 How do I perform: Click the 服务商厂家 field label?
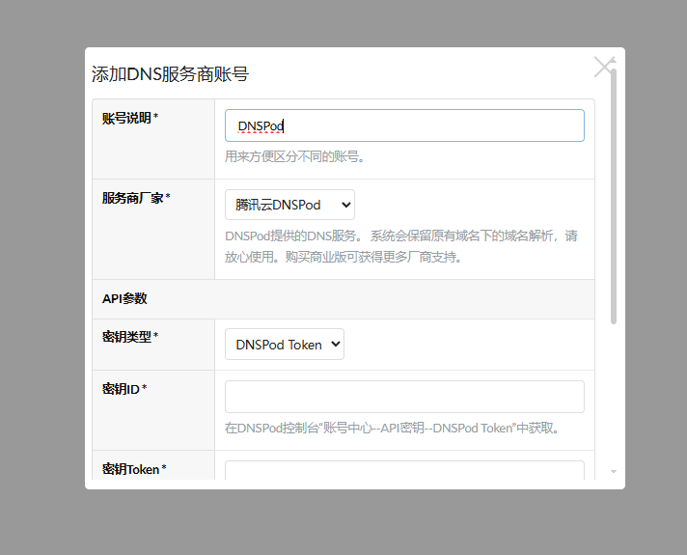tap(136, 198)
